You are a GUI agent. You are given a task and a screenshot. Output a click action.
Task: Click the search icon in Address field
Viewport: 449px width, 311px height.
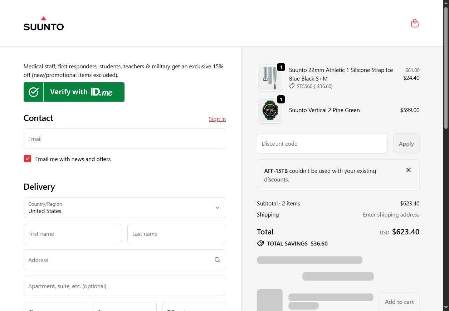[x=217, y=260]
